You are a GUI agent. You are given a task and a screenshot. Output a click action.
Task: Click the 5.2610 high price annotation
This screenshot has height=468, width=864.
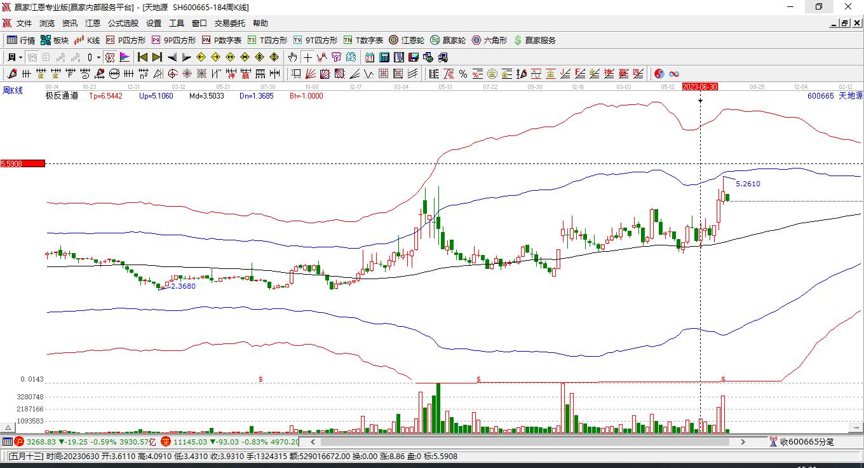pyautogui.click(x=748, y=184)
